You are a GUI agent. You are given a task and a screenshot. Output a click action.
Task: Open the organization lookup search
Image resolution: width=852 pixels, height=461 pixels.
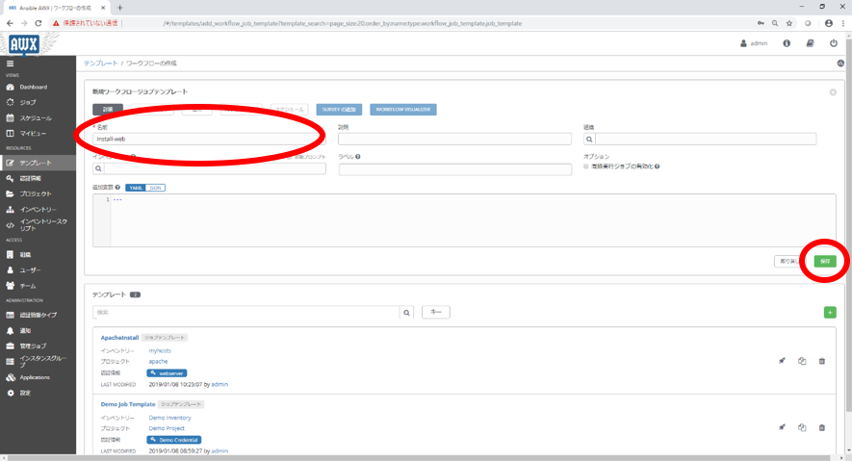click(x=589, y=139)
